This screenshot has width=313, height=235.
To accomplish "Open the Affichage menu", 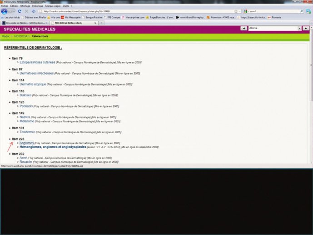I will [25, 6].
